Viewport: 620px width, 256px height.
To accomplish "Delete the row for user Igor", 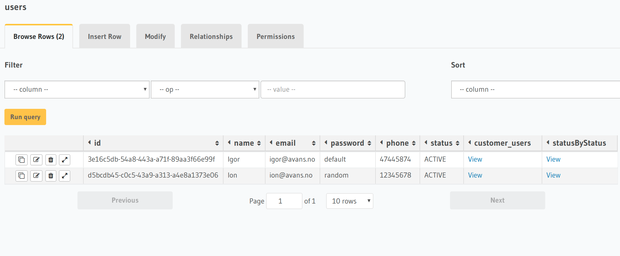I will pyautogui.click(x=51, y=160).
